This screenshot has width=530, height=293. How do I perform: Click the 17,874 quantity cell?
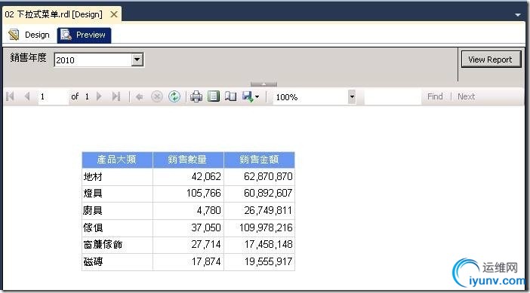coord(188,261)
